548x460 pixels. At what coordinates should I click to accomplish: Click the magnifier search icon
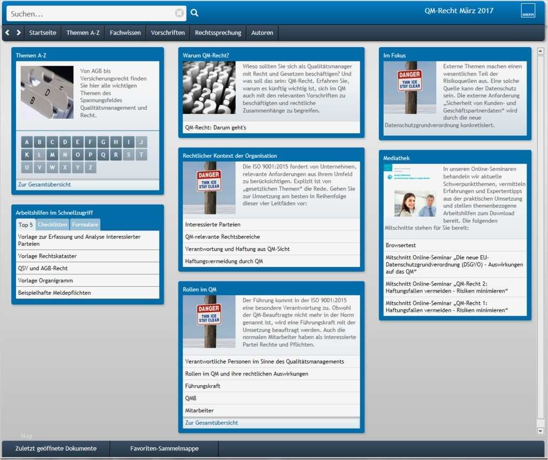coord(194,13)
